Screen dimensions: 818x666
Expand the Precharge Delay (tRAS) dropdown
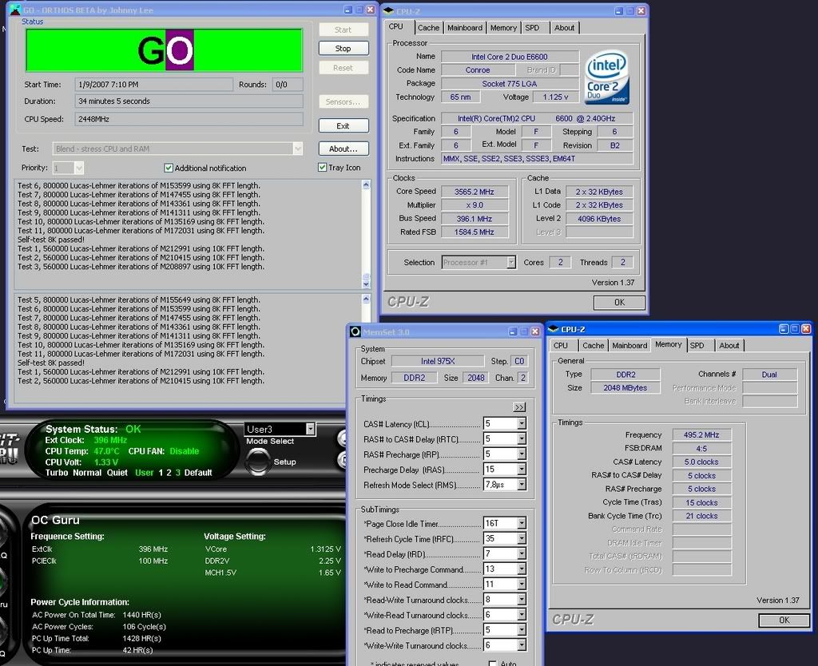coord(521,470)
